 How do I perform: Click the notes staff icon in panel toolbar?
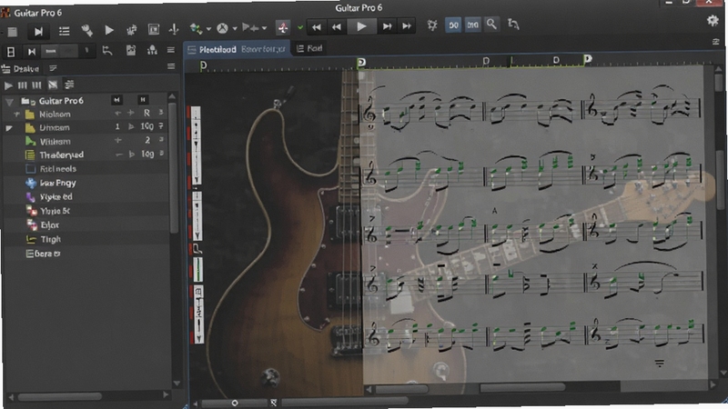pyautogui.click(x=70, y=85)
